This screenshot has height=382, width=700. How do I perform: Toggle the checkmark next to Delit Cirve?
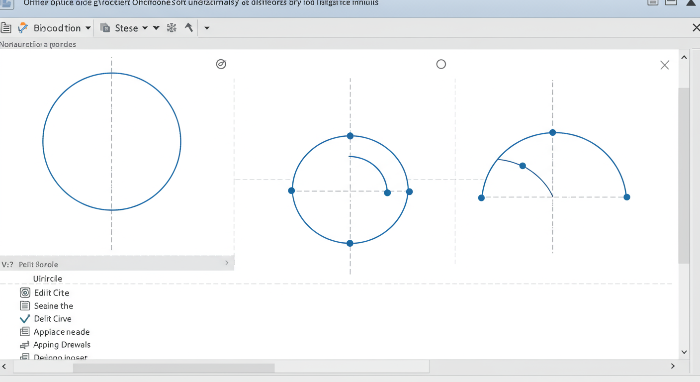(x=25, y=319)
